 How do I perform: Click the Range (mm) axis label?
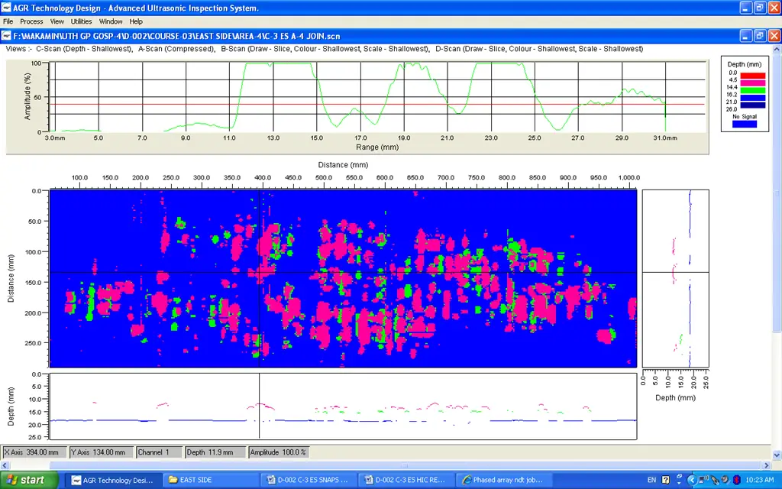(377, 147)
